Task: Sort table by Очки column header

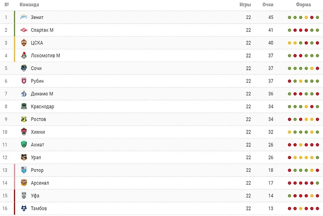Action: coord(268,4)
